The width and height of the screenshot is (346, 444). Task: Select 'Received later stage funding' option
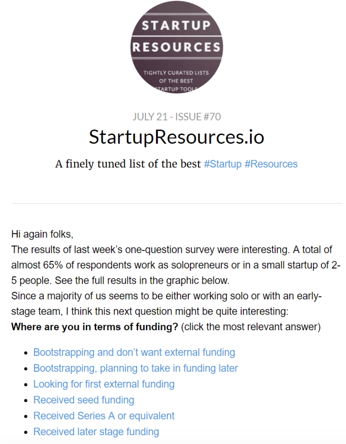pos(96,432)
